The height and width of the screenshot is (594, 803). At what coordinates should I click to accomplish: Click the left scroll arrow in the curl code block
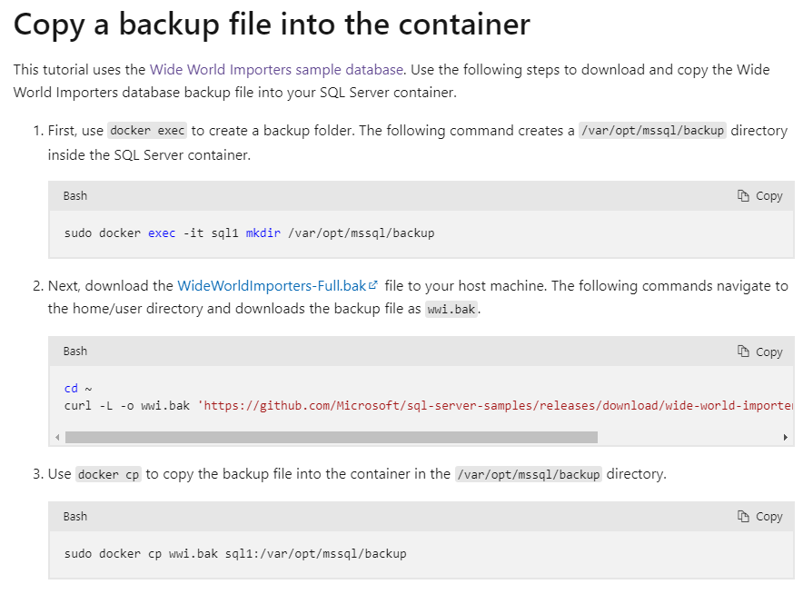pyautogui.click(x=57, y=437)
